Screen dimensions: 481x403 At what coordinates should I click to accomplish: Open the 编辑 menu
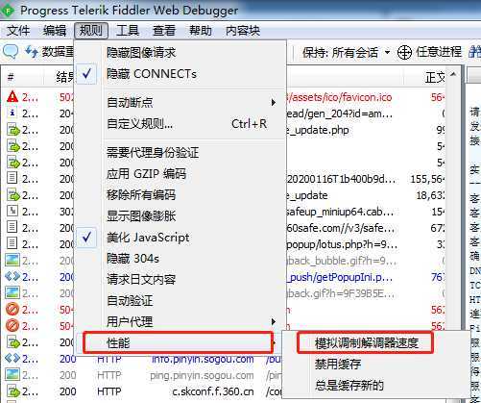[x=55, y=31]
